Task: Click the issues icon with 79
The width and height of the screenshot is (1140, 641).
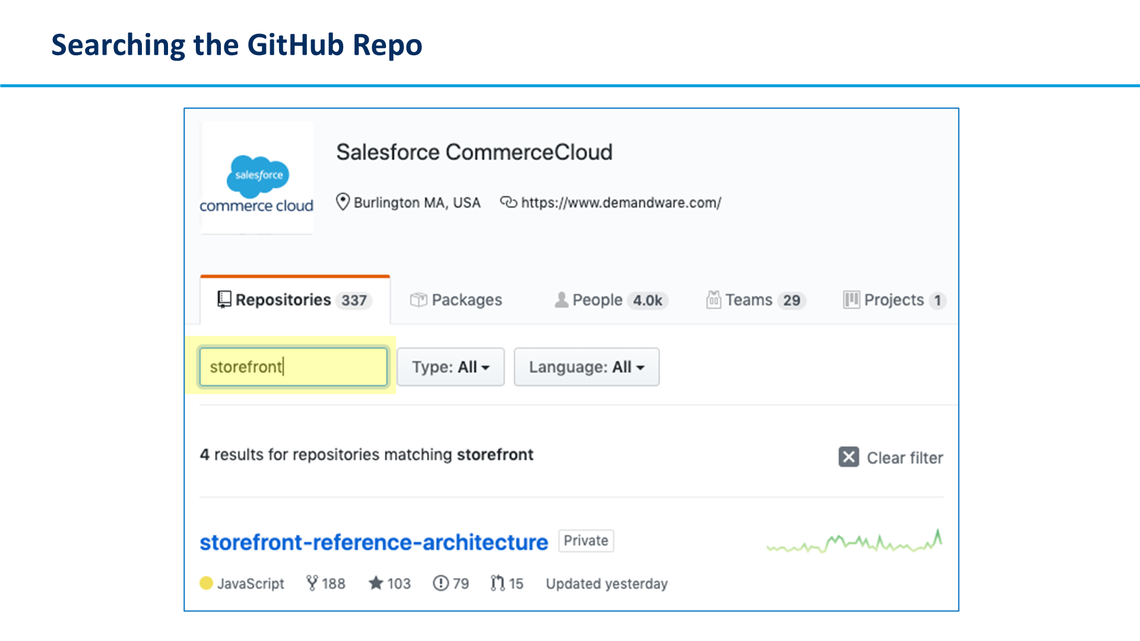Action: pos(441,583)
